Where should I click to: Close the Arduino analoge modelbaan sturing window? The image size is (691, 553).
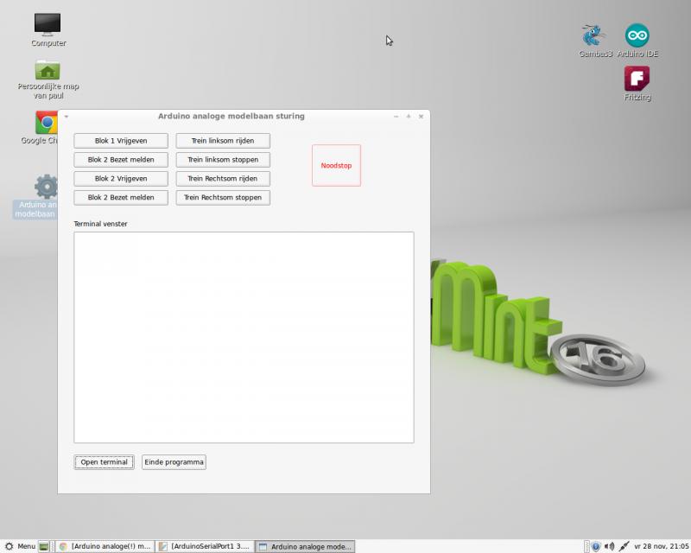tap(421, 117)
